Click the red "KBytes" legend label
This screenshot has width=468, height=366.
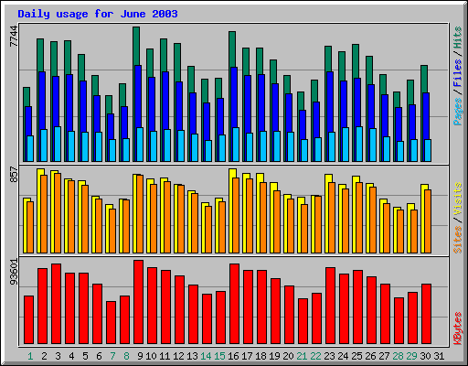pos(458,328)
